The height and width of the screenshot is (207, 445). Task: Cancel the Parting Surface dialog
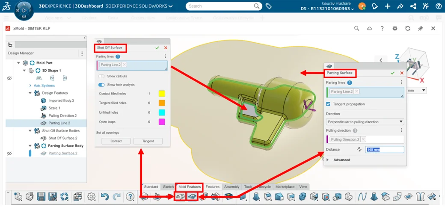click(402, 73)
